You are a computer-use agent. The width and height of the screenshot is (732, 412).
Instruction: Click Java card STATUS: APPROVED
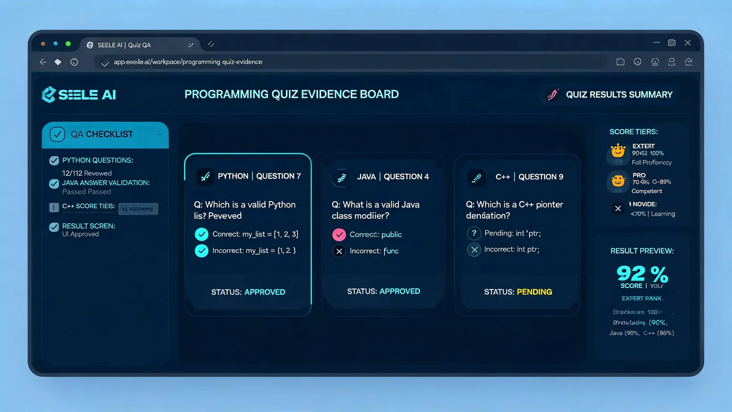click(384, 291)
